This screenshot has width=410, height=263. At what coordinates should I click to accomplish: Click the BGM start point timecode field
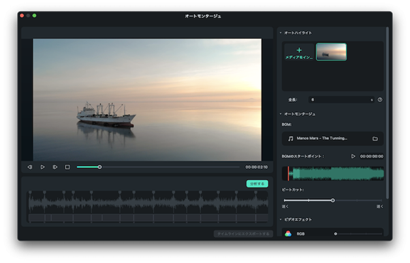pos(372,156)
